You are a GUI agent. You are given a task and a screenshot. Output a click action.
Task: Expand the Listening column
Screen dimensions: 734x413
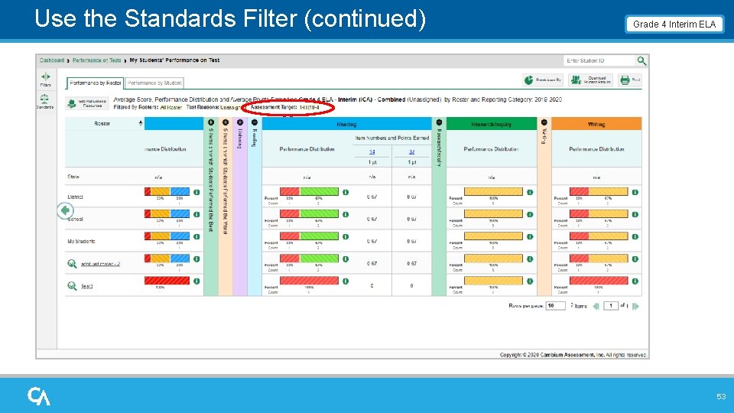(x=240, y=122)
